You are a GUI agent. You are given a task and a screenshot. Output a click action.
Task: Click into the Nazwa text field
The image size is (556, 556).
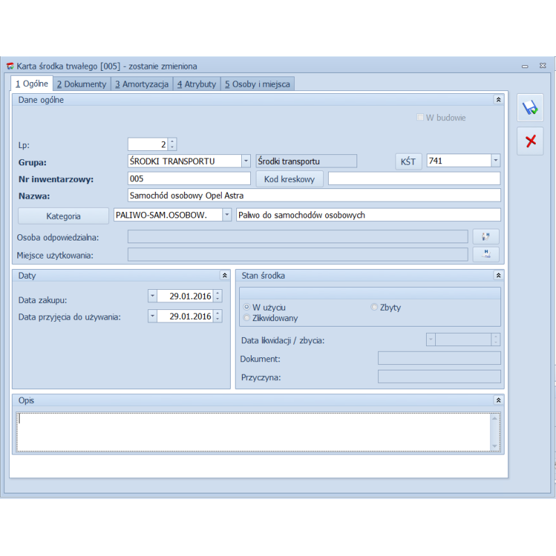[313, 196]
